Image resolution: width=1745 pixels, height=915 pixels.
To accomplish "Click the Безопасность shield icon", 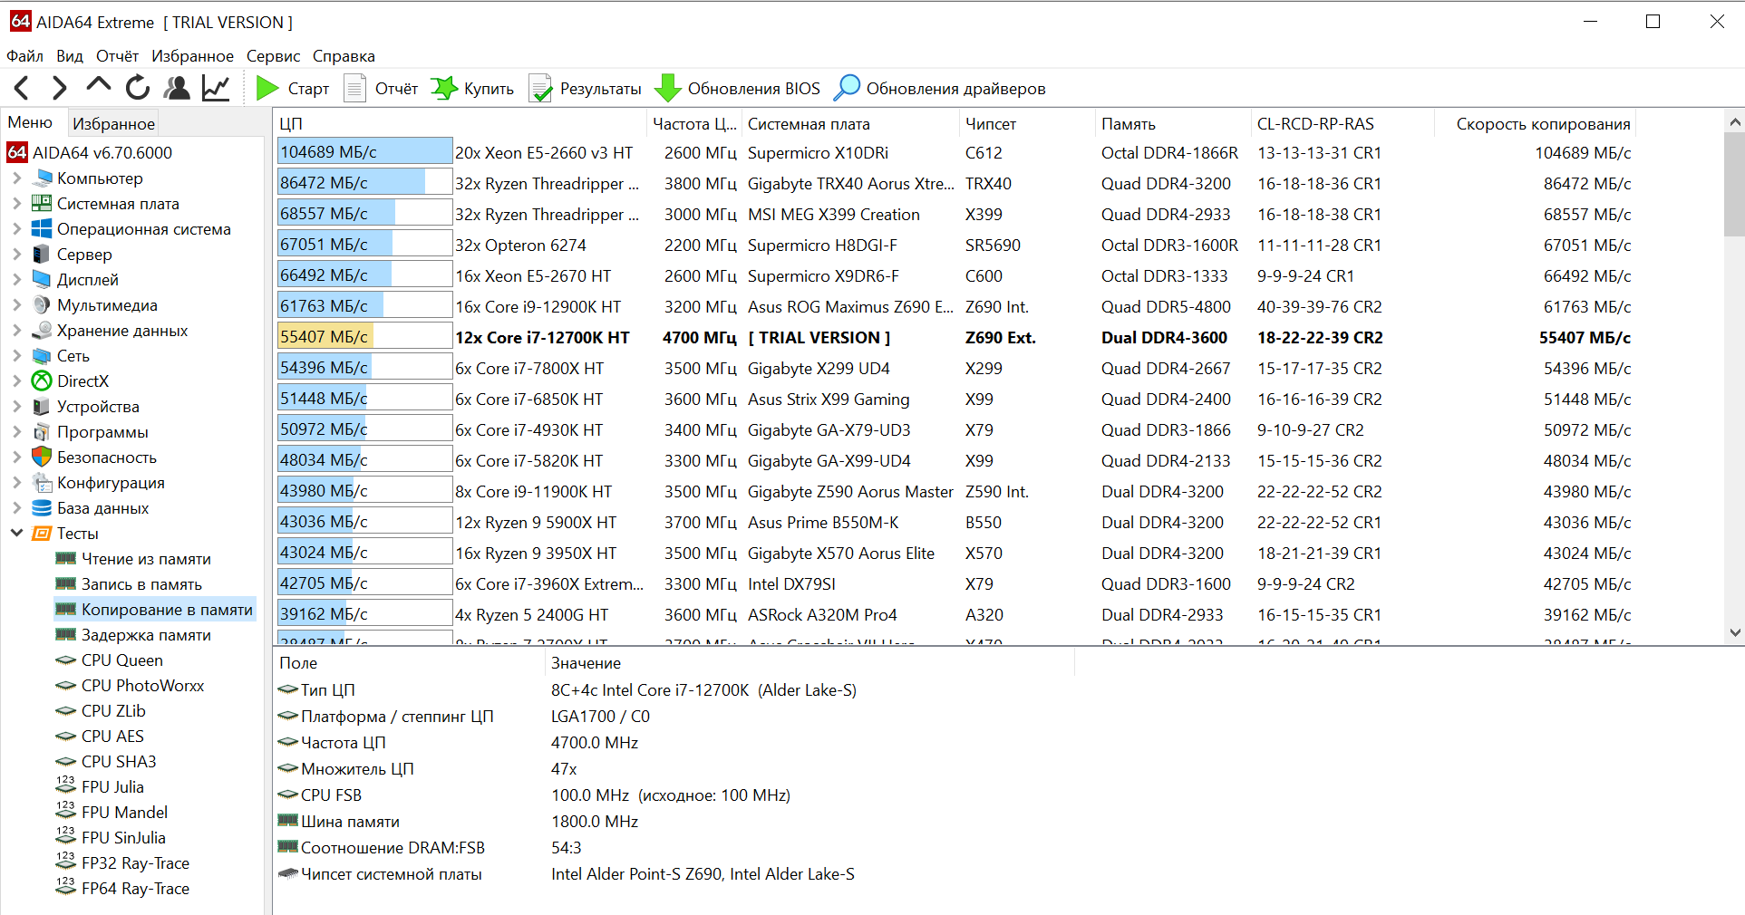I will click(x=42, y=457).
